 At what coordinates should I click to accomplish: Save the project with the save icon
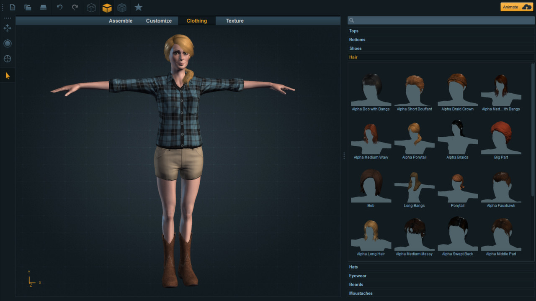click(x=43, y=8)
